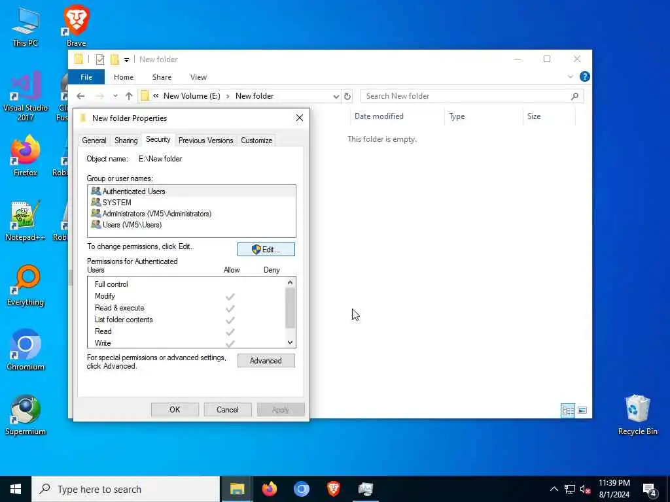Image resolution: width=670 pixels, height=502 pixels.
Task: Switch to details view layout button
Action: click(568, 410)
